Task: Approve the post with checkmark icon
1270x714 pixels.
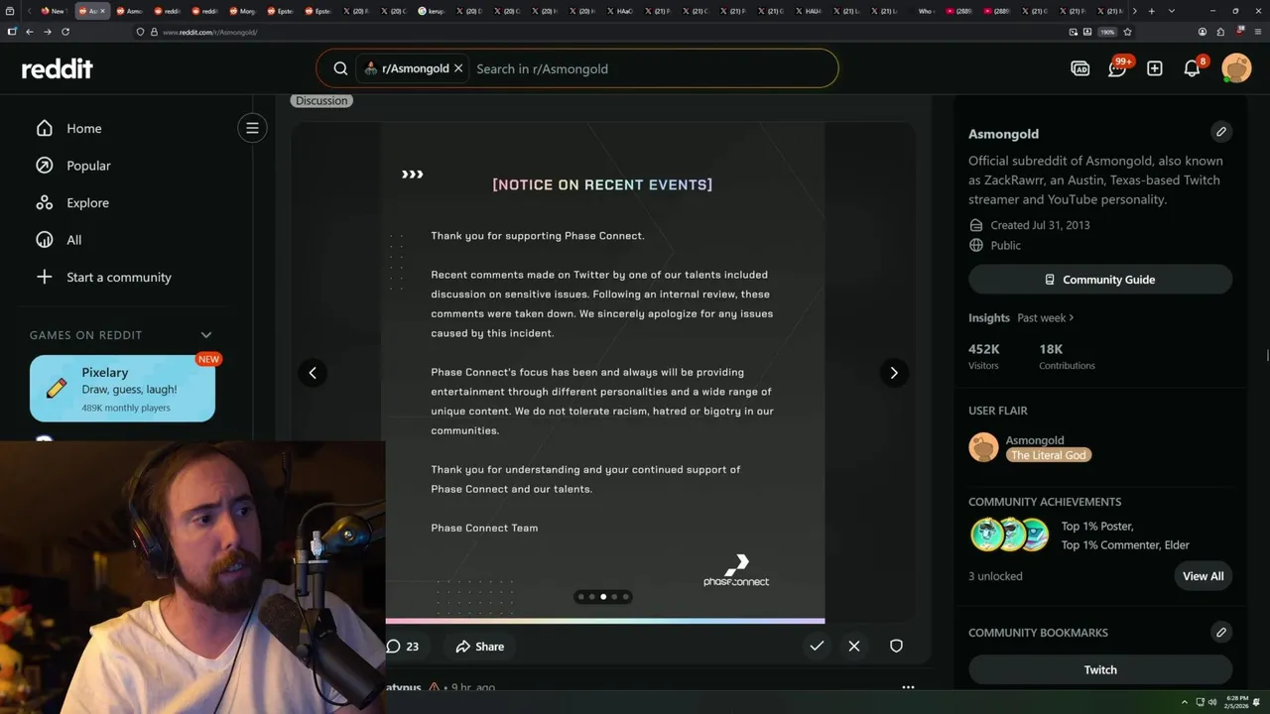Action: (817, 647)
